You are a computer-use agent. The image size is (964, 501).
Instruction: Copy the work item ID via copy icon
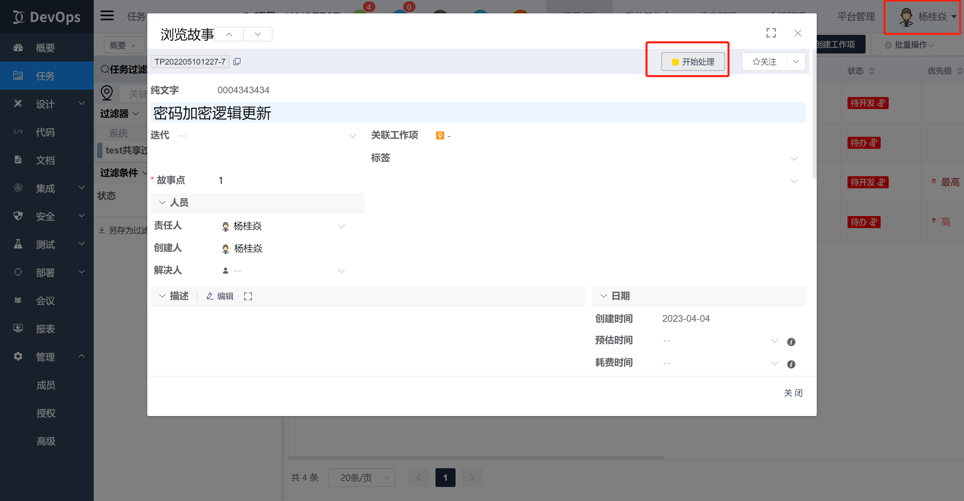pyautogui.click(x=237, y=61)
